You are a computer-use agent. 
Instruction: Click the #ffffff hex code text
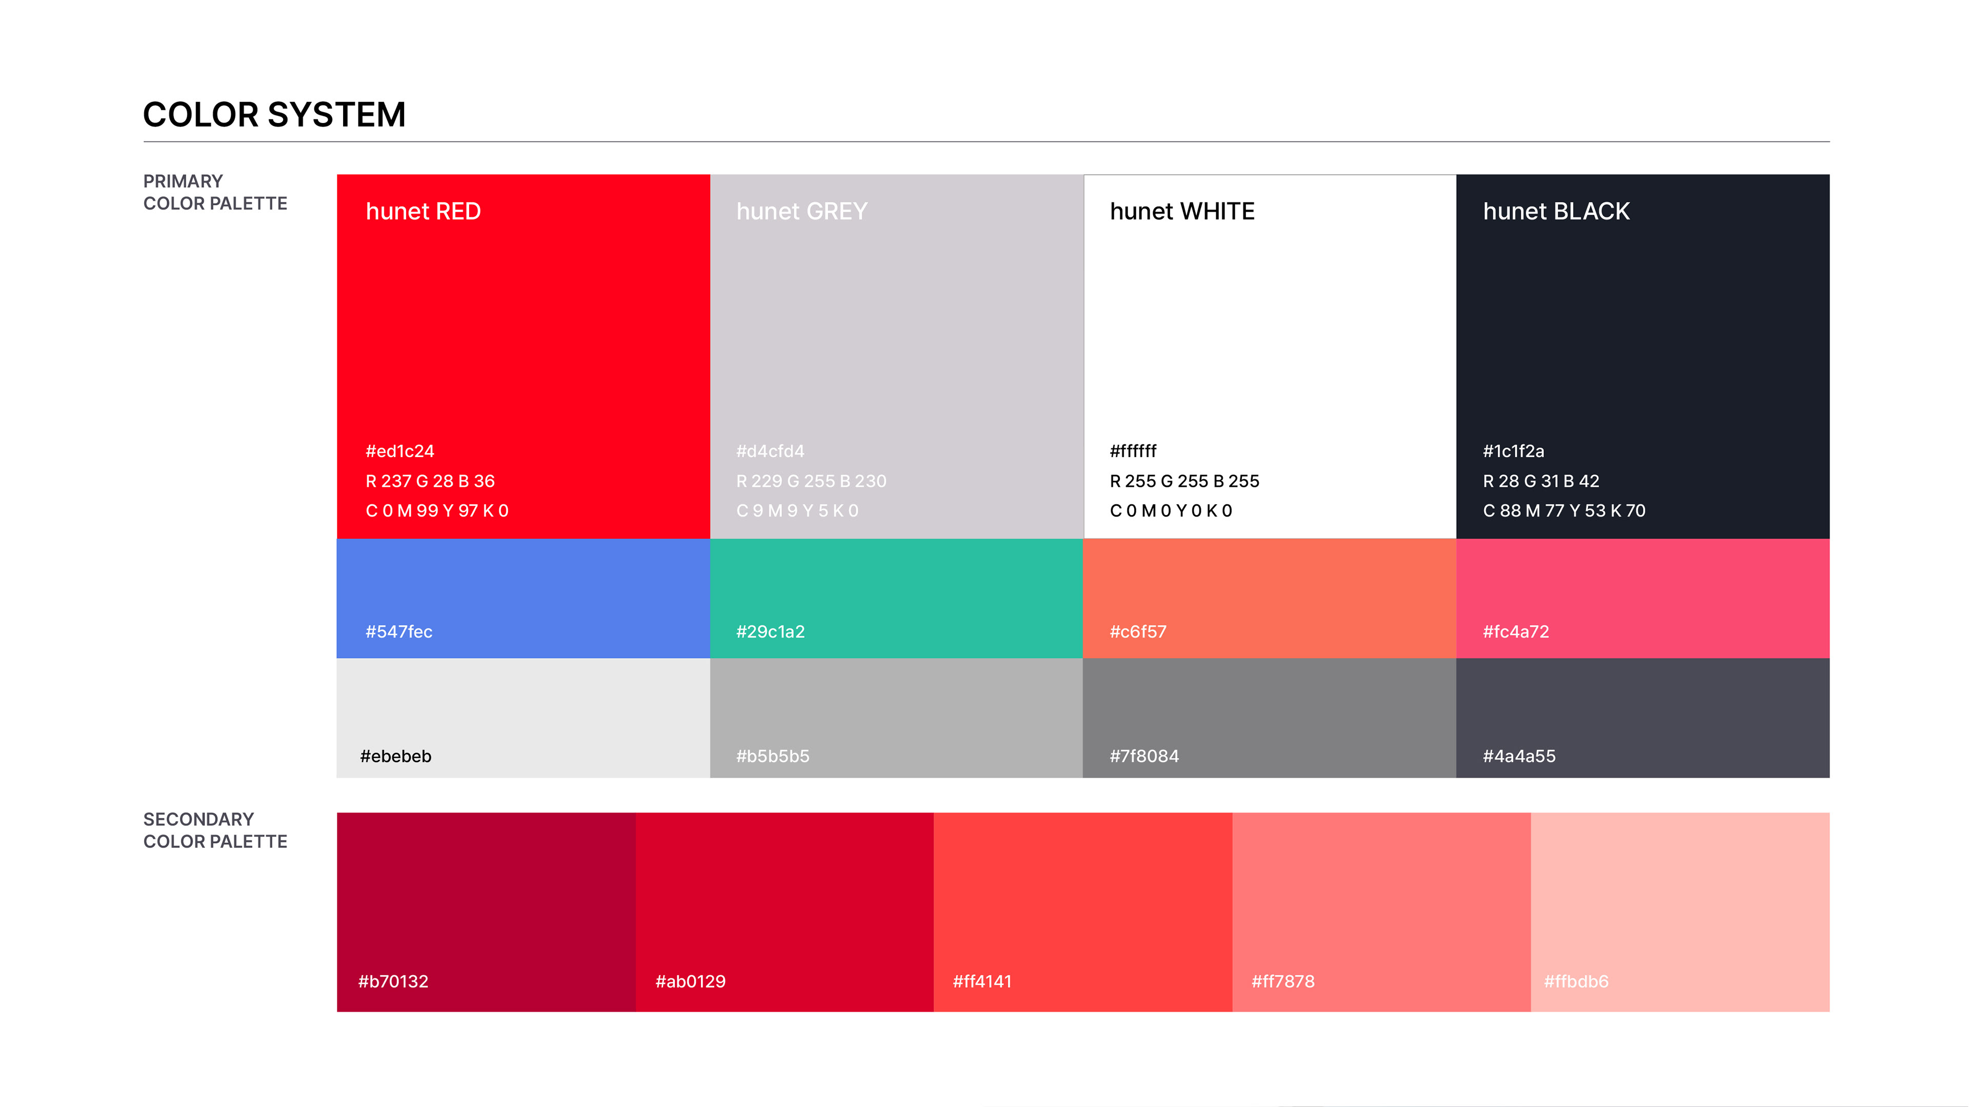(x=1134, y=451)
